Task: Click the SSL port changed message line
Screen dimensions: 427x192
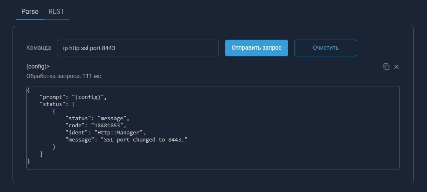Action: click(126, 140)
